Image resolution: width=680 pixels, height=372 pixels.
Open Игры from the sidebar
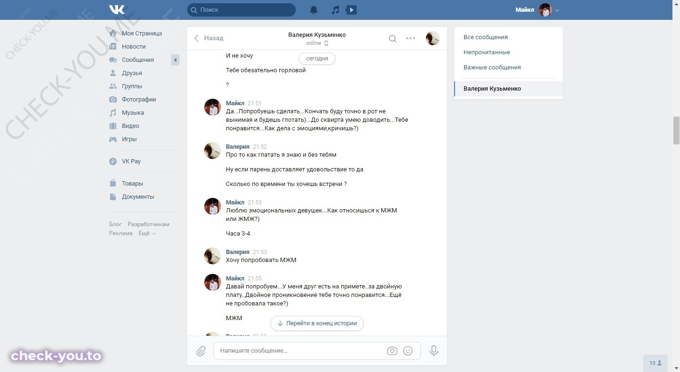[x=129, y=139]
